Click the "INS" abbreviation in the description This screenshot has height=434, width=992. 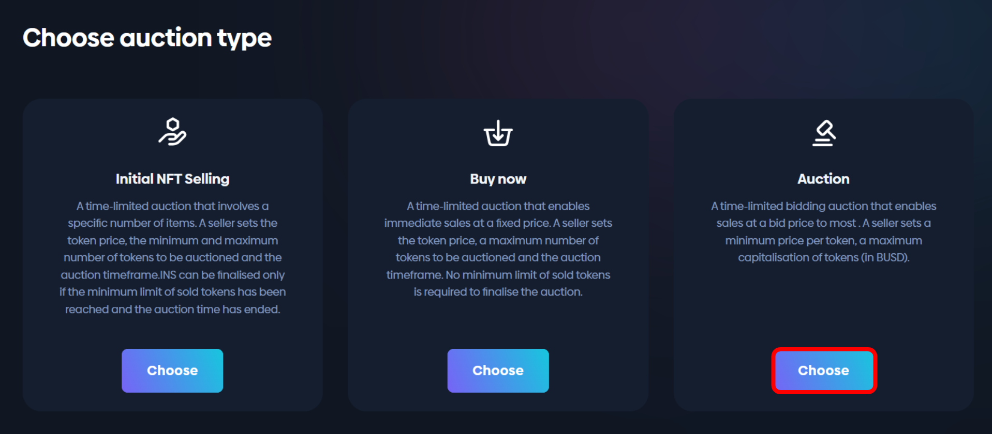tap(168, 275)
